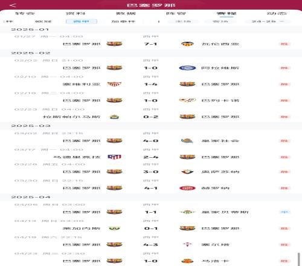The width and height of the screenshot is (302, 266).
Task: Expand the 24-25 season dropdown
Action: click(x=268, y=21)
